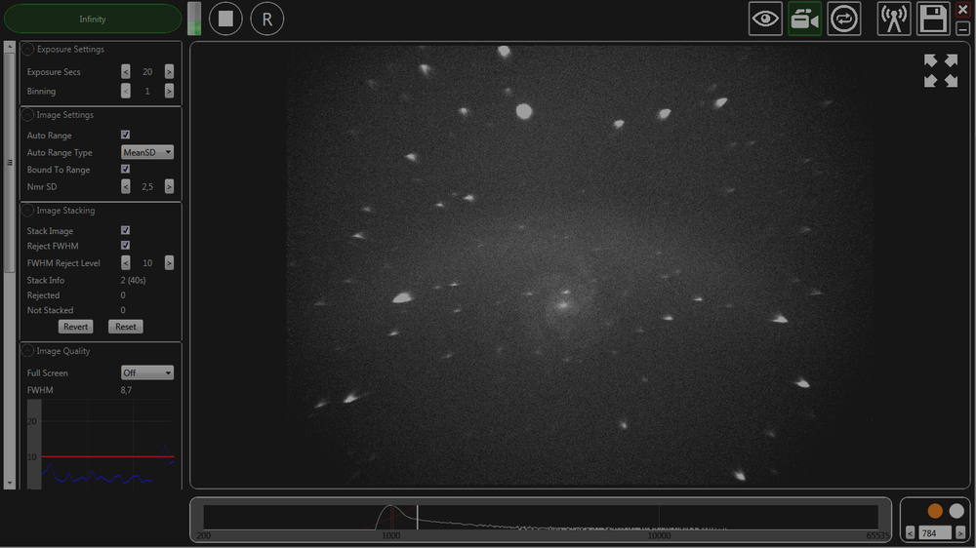Click the fullscreen expand arrows icon
This screenshot has height=548, width=976.
click(941, 70)
